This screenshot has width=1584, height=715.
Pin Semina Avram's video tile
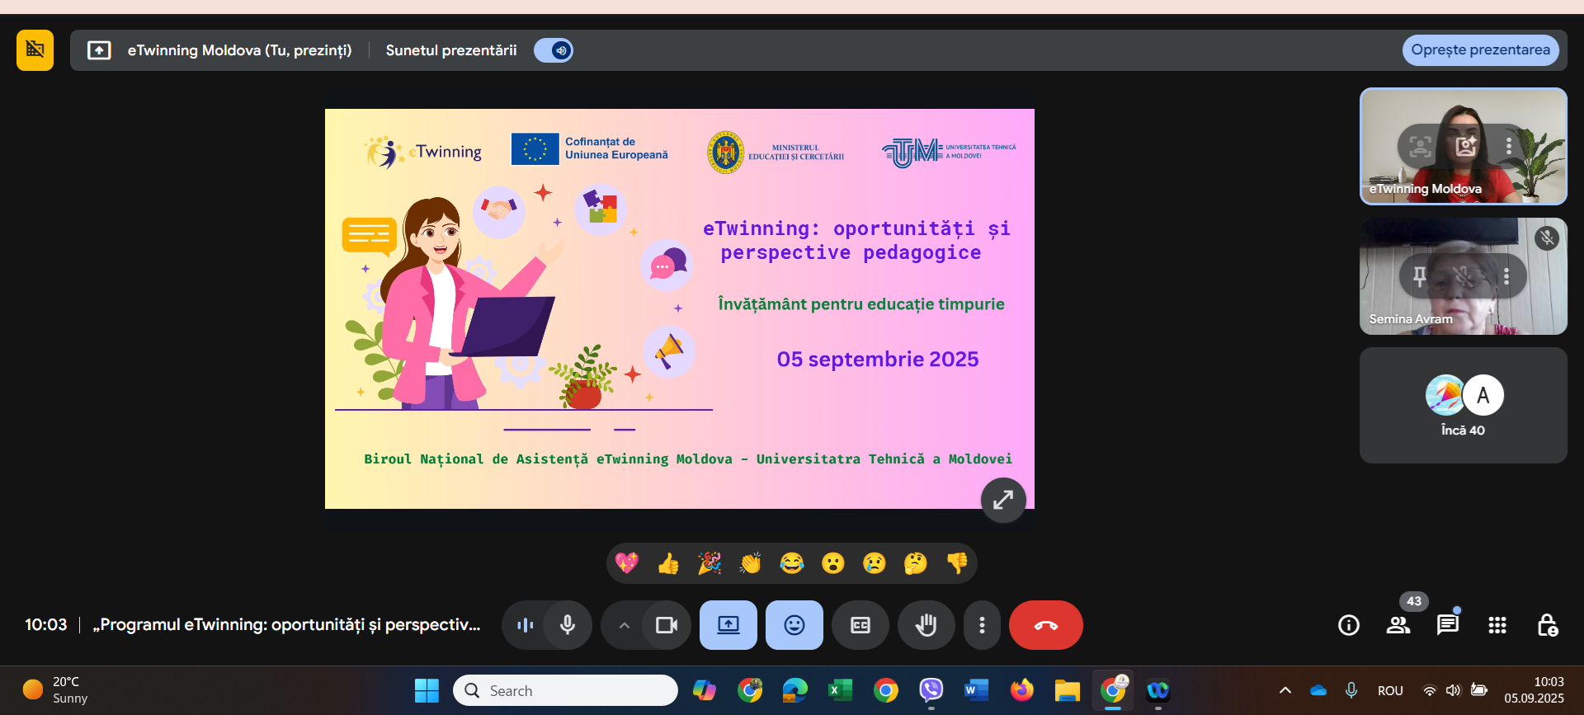(1419, 276)
